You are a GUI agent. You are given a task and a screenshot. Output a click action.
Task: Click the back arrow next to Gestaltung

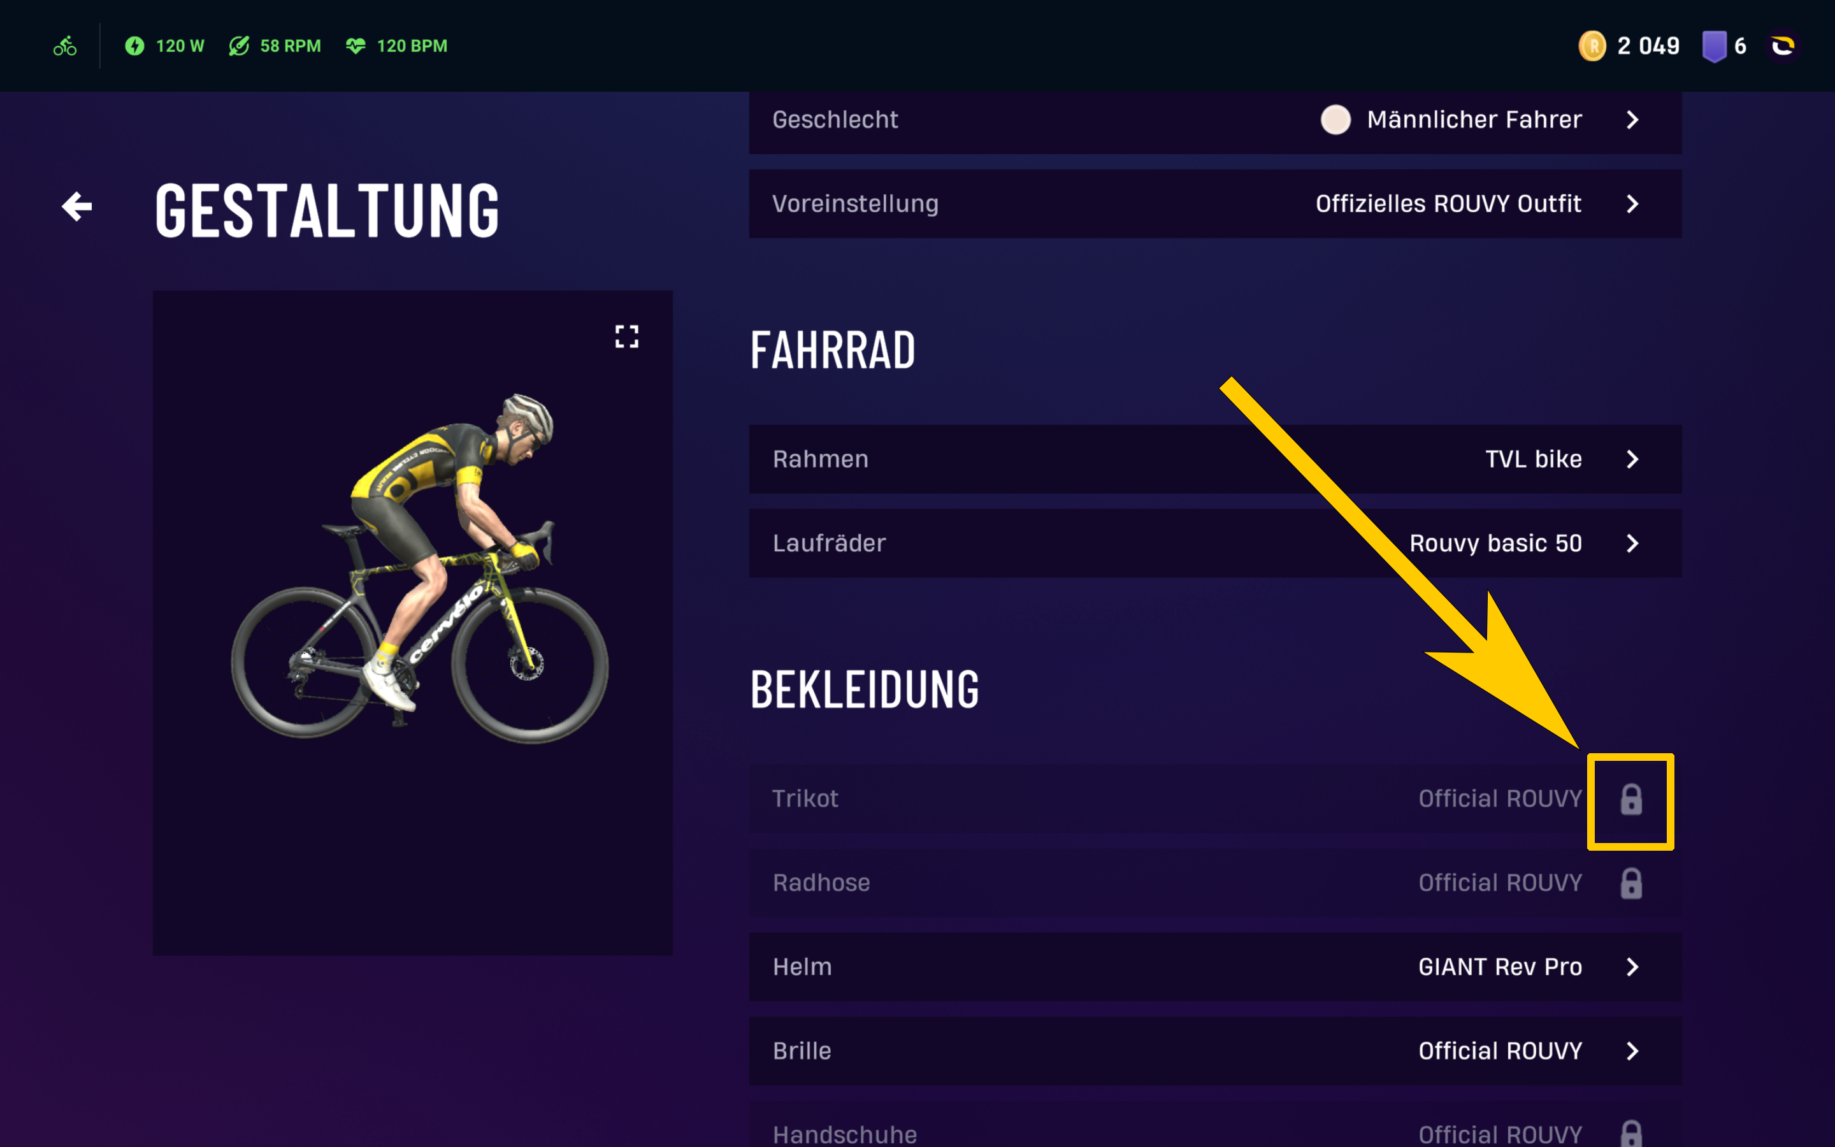76,206
